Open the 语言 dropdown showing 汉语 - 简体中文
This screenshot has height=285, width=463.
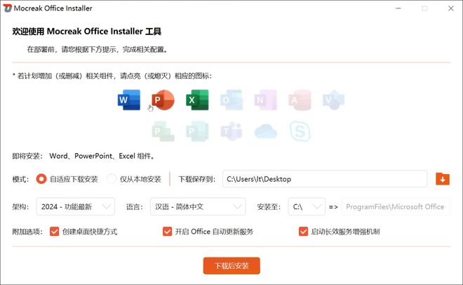pos(198,206)
